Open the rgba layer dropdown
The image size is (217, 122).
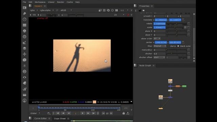coord(34,10)
